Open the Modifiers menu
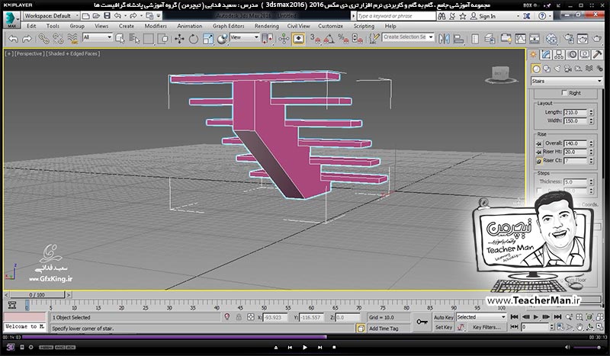Screen dimensions: 610x356 click(156, 26)
